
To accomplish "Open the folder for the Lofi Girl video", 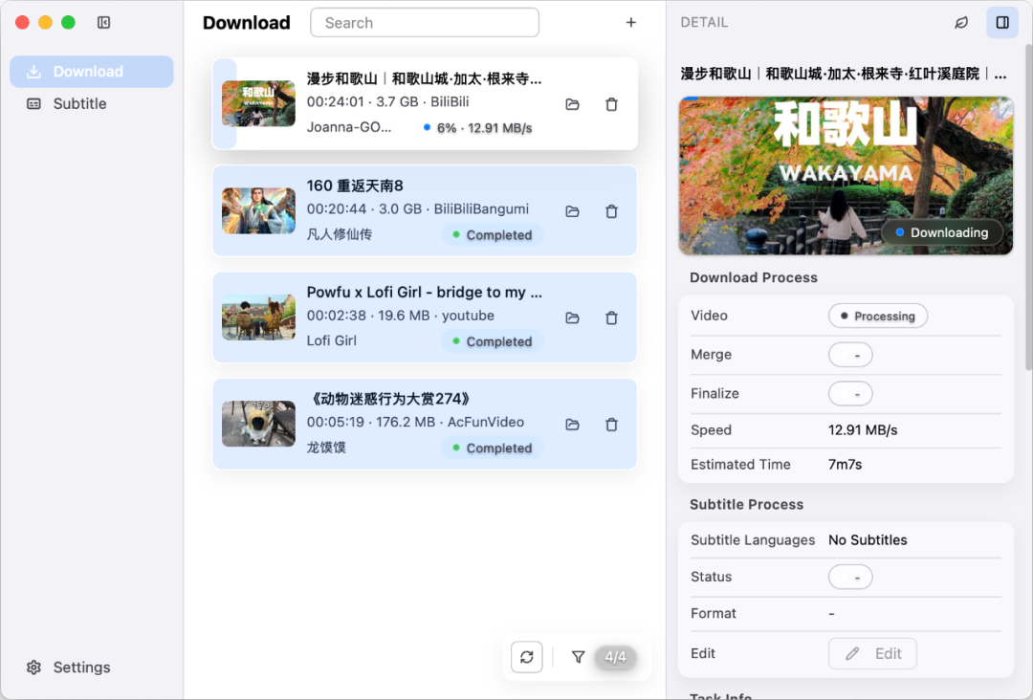I will click(x=572, y=317).
